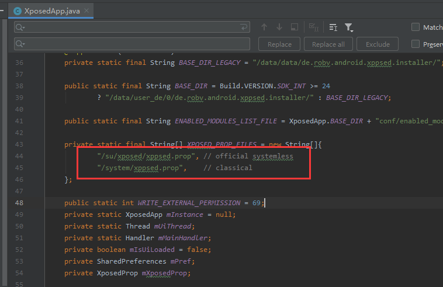This screenshot has width=443, height=287.
Task: Click the BASE_DIR_LEGACY constant on line 36
Action: pyautogui.click(x=209, y=63)
